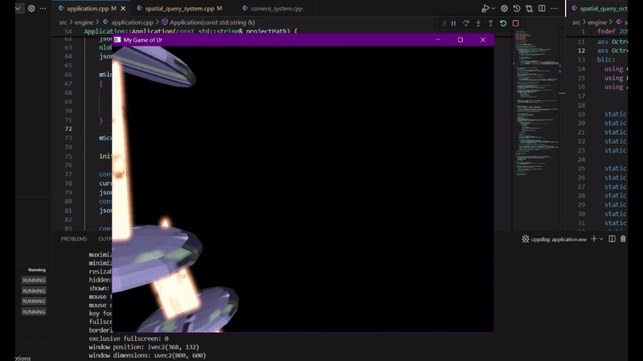Open the timeline history clock icon

pyautogui.click(x=517, y=8)
